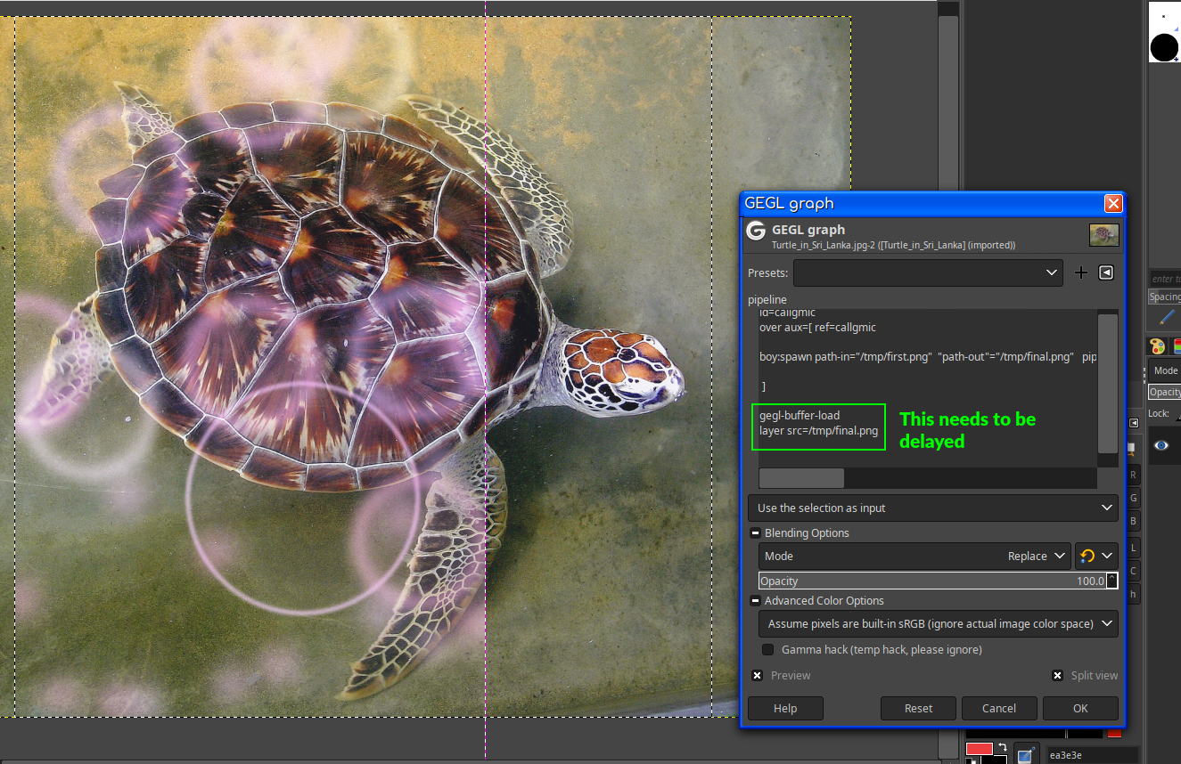The height and width of the screenshot is (764, 1181).
Task: Click the Opacity slider at 100.0
Action: pos(932,581)
